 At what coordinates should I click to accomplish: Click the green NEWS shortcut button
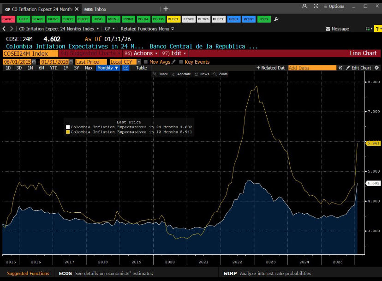53,19
